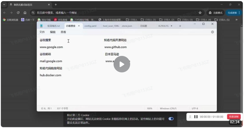
Task: Grab the recording bar drag handle
Action: (x=190, y=117)
